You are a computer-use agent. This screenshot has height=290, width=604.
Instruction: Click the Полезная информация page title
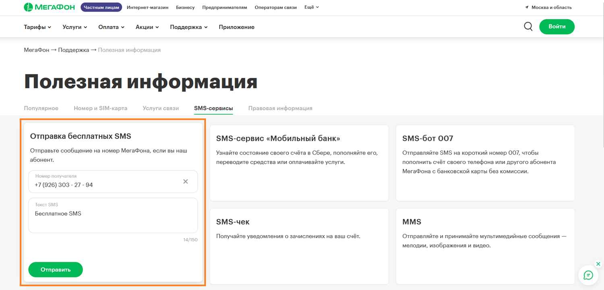(141, 82)
